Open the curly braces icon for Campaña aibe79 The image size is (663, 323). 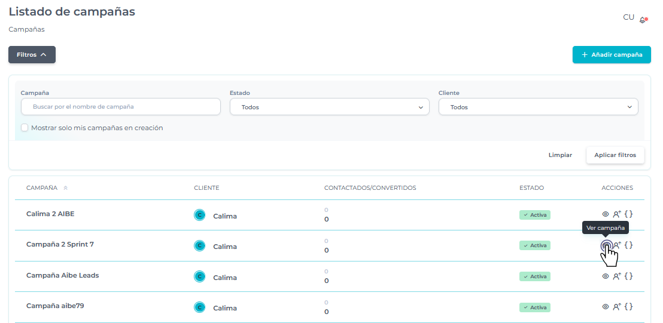pyautogui.click(x=628, y=306)
